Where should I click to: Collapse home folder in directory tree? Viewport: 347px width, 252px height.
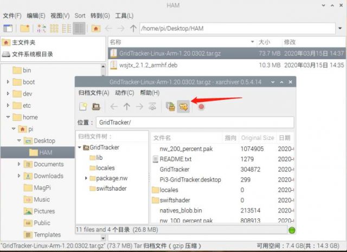8,117
